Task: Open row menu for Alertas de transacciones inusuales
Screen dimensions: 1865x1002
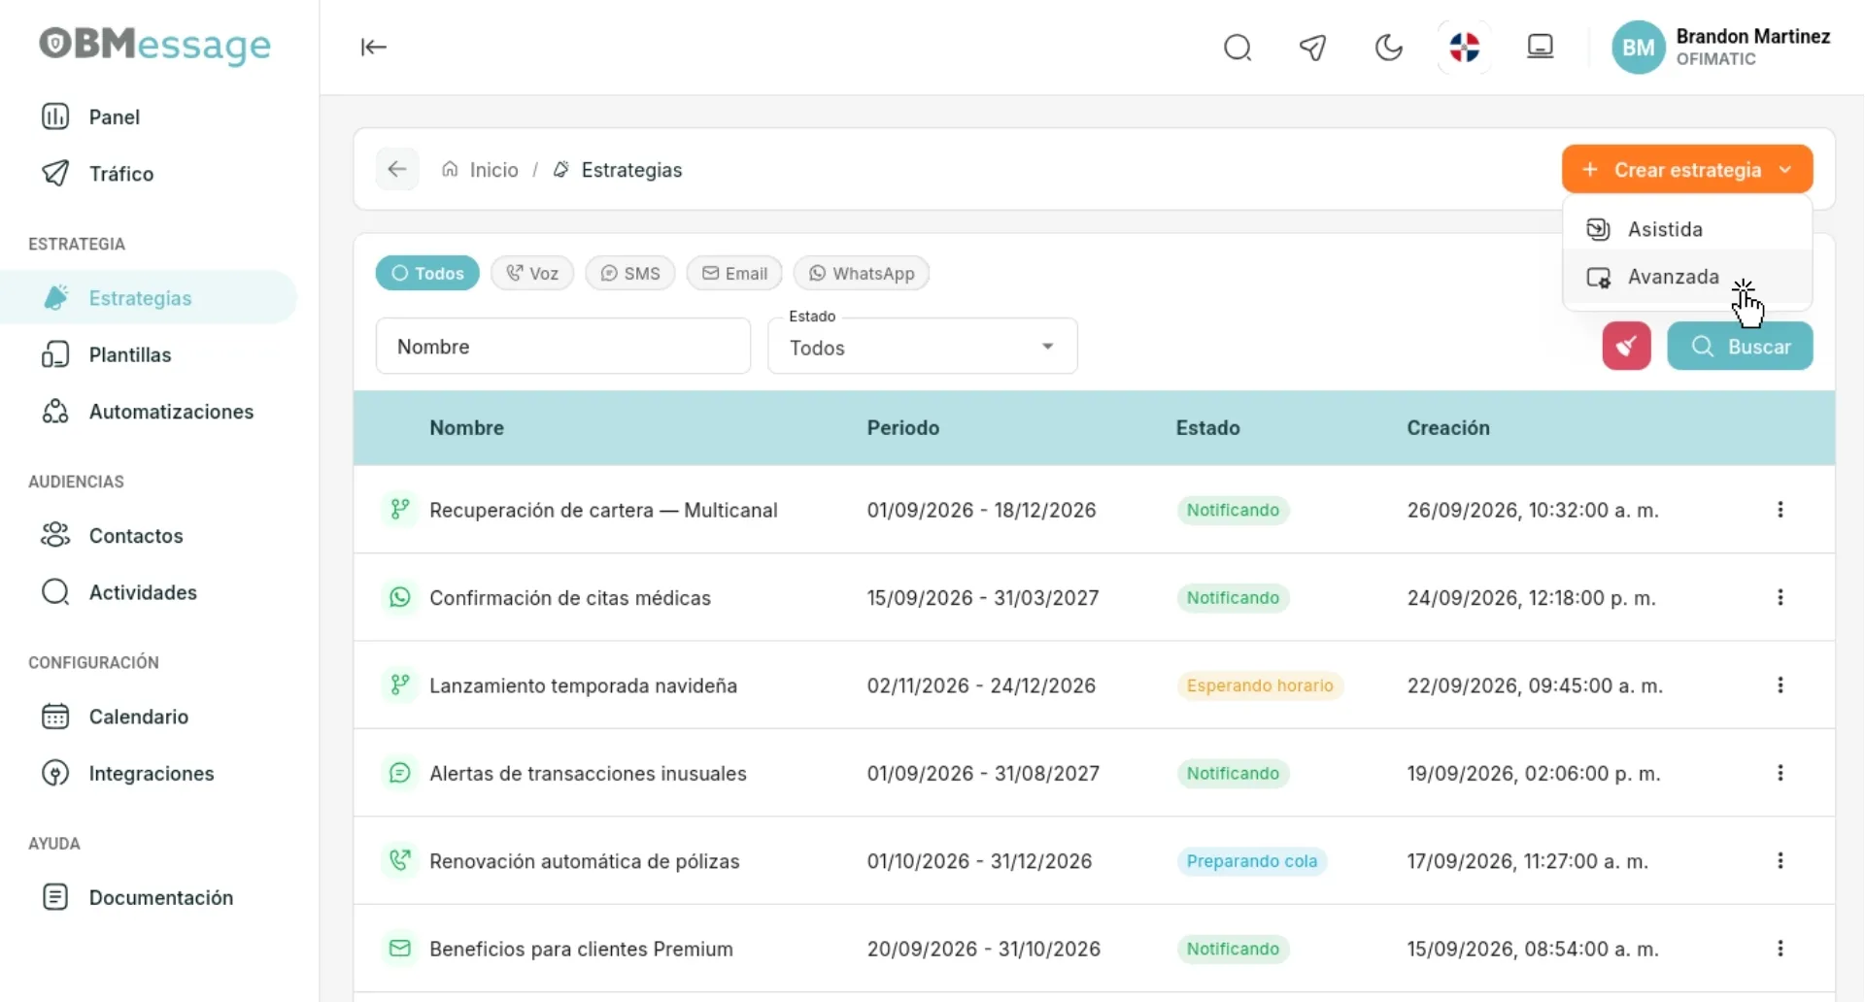Action: [x=1780, y=773]
